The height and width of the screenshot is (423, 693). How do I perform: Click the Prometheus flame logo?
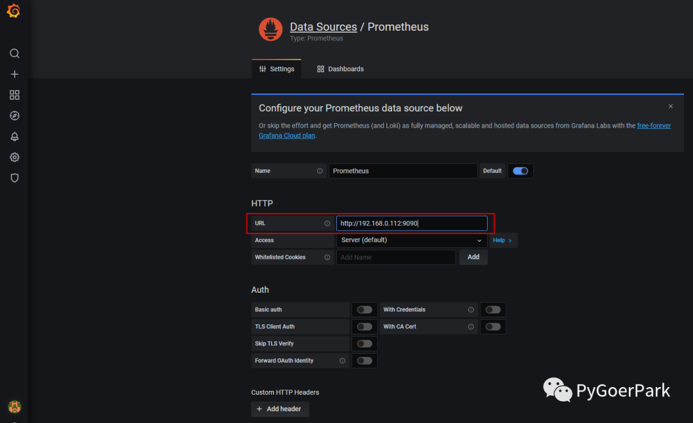coord(271,29)
